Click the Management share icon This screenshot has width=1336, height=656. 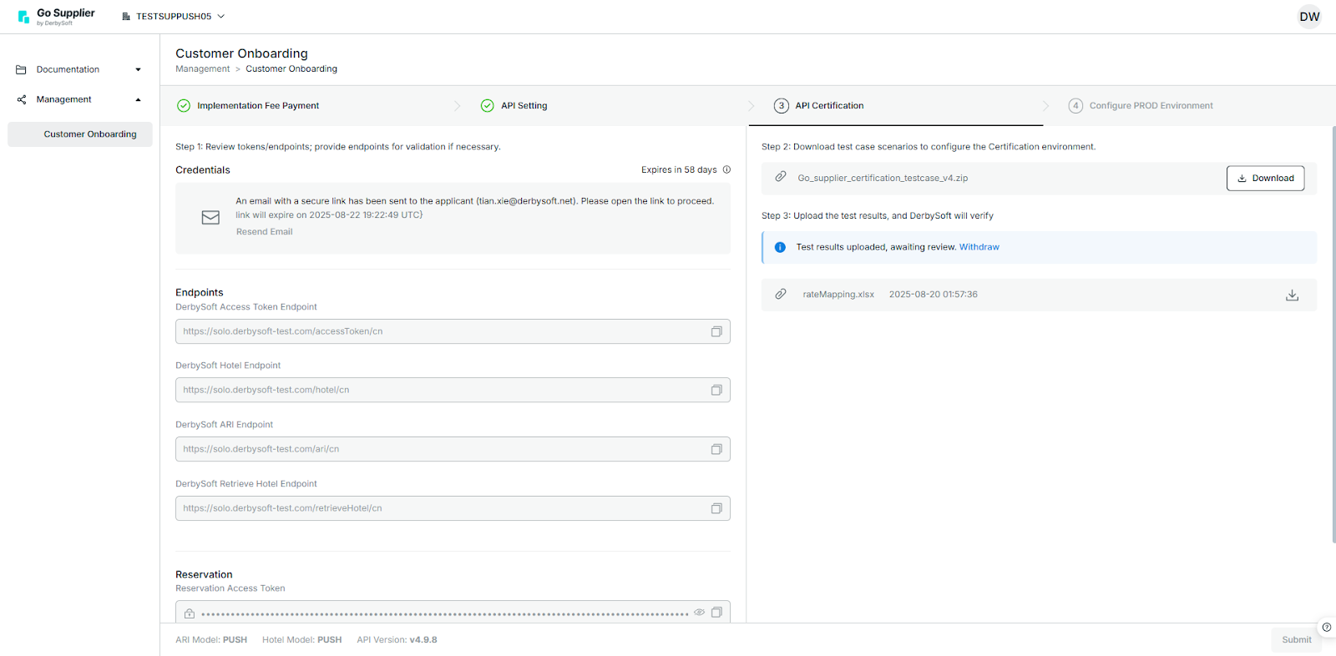(x=21, y=99)
